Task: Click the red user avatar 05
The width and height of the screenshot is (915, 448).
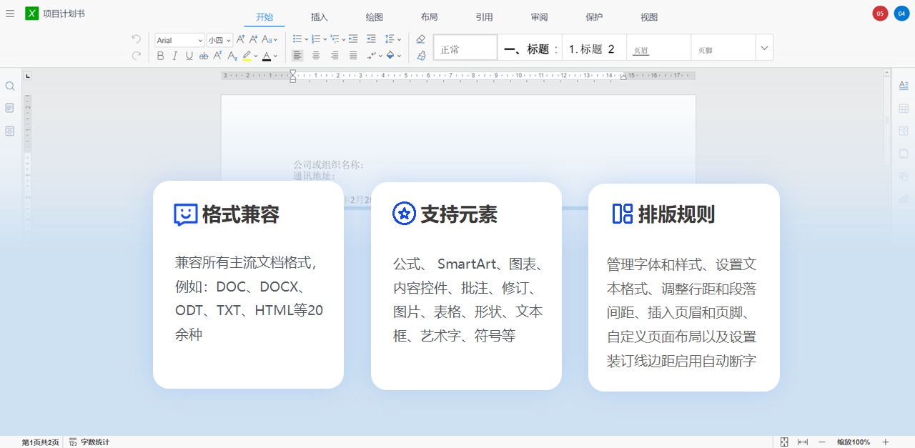Action: (x=880, y=13)
